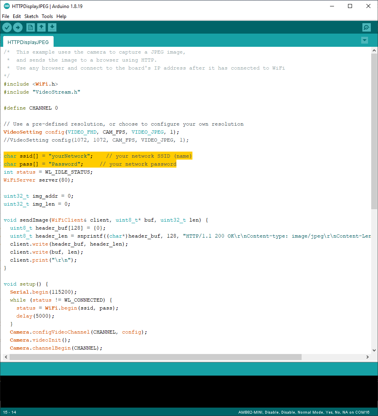378x416 pixels.
Task: Click the black console output area
Action: [189, 392]
